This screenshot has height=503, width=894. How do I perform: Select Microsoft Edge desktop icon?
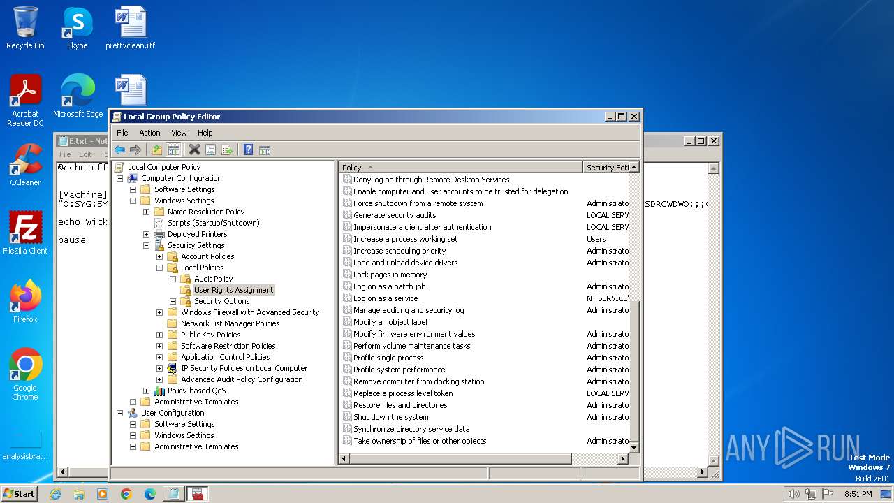click(78, 96)
